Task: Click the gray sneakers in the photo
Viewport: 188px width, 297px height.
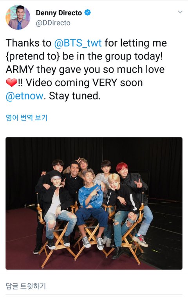Action: [x=93, y=243]
